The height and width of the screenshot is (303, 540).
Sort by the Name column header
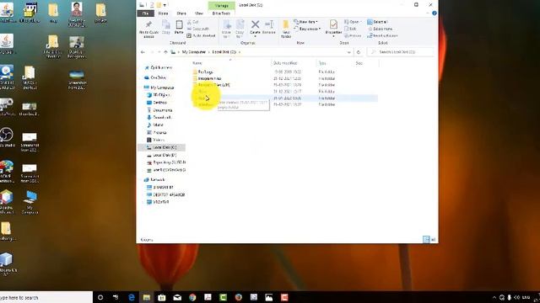pos(197,63)
